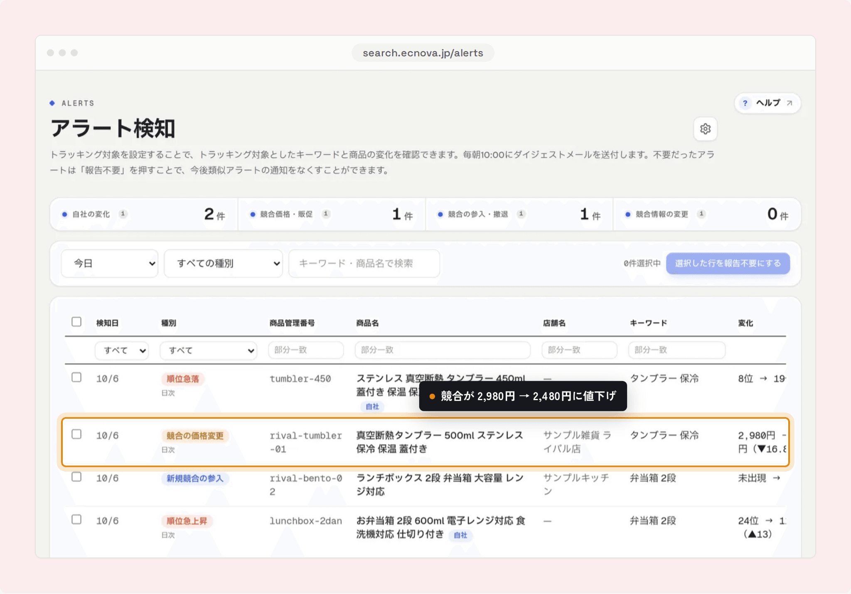
Task: Open the すべての種別 type dropdown
Action: 224,263
